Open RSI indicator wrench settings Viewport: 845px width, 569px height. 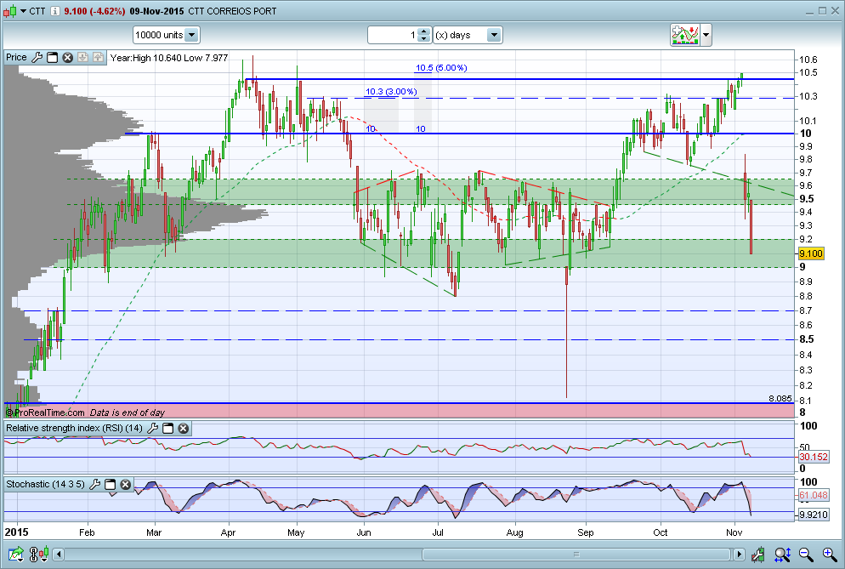[153, 428]
